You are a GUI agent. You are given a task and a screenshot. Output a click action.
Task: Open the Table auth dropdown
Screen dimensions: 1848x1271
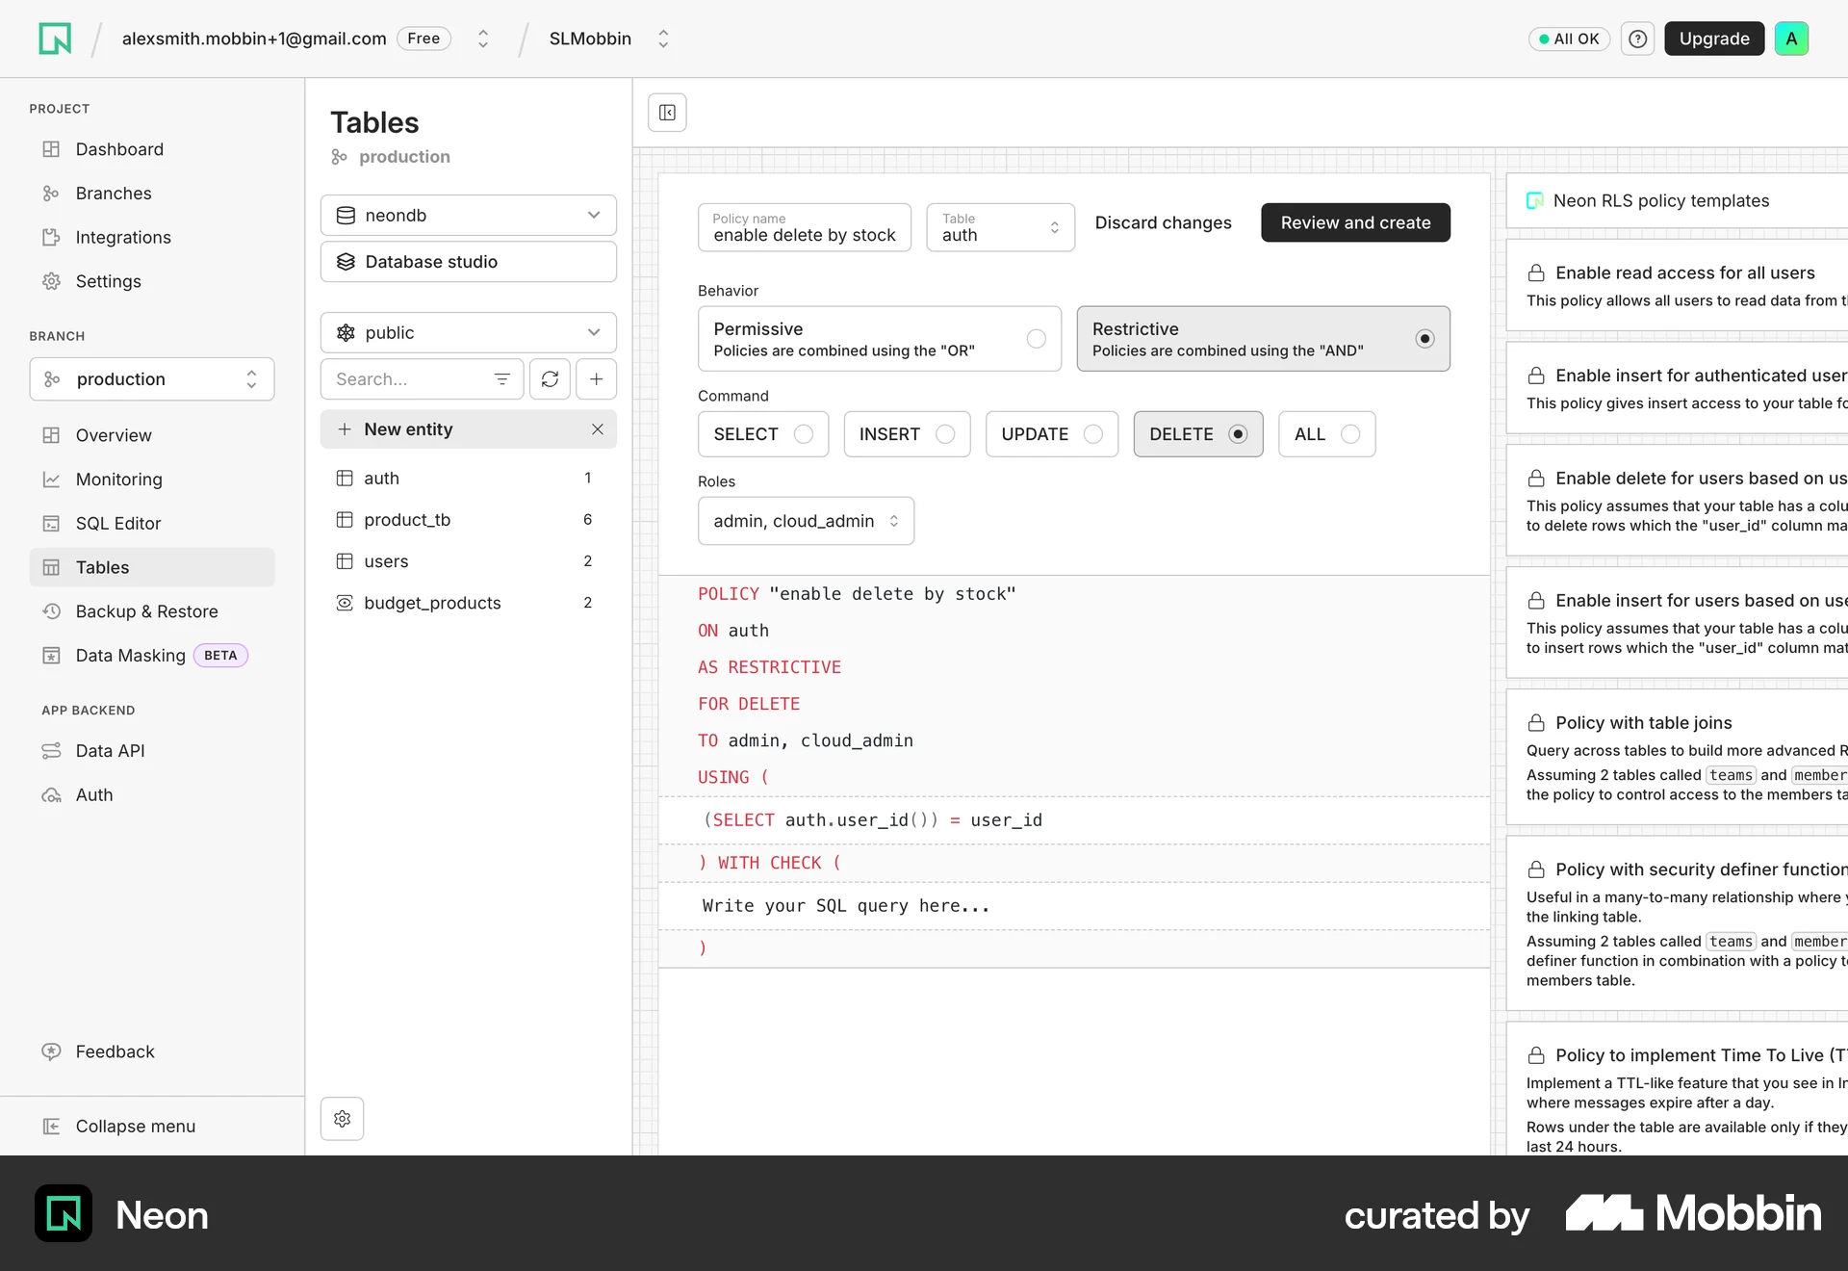tap(1000, 227)
